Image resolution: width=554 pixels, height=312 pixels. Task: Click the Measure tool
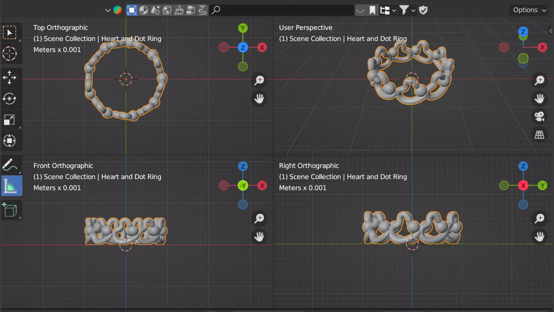(11, 186)
